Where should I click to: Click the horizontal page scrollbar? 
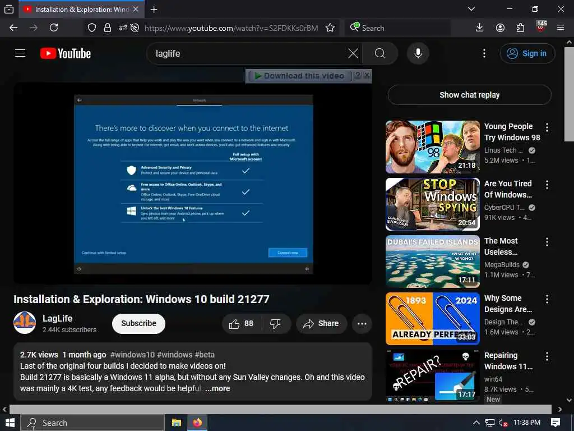click(x=280, y=409)
